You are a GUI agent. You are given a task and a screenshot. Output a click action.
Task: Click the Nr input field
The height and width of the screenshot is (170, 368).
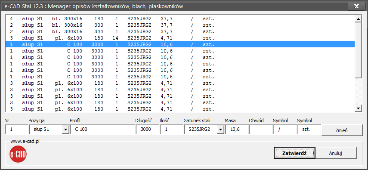(x=16, y=130)
